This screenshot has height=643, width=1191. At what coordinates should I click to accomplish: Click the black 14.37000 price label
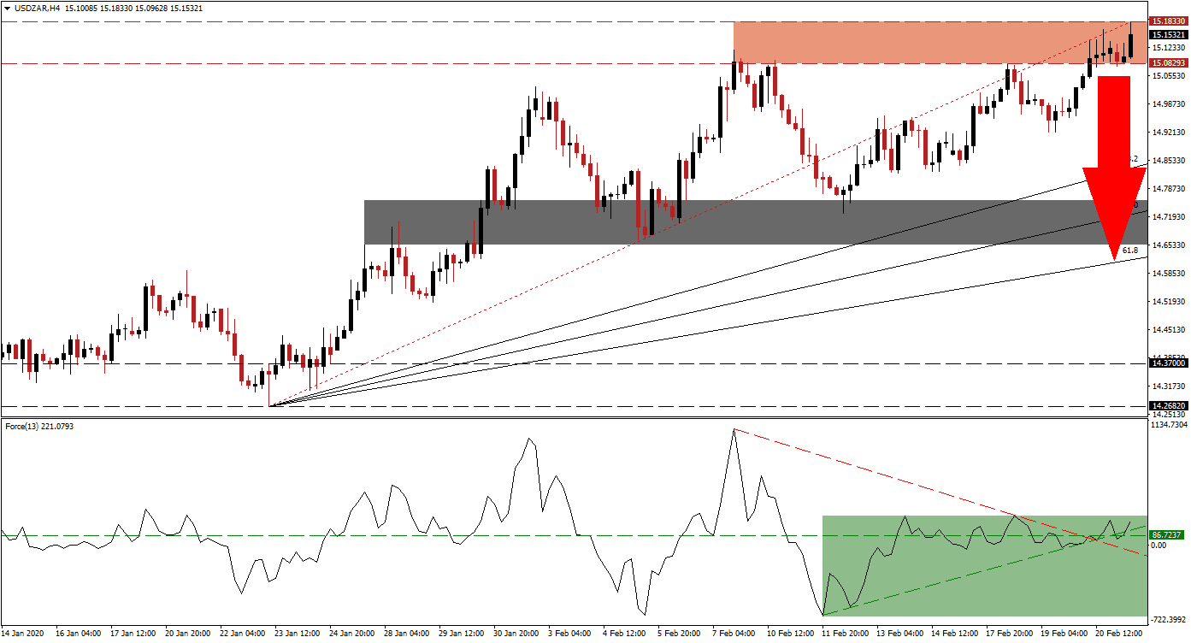1168,363
